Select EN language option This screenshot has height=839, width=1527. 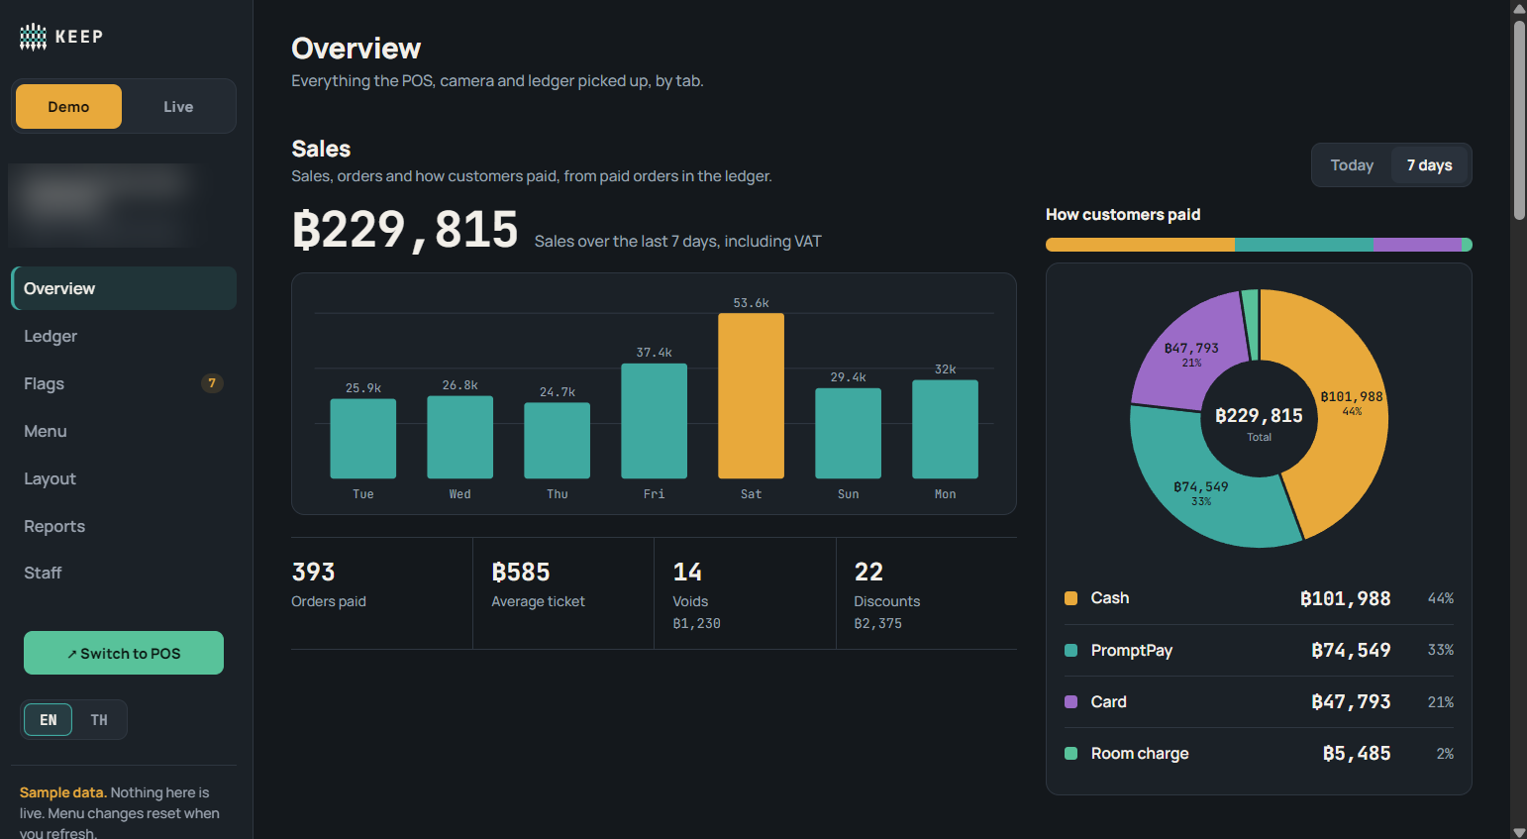[x=49, y=720]
